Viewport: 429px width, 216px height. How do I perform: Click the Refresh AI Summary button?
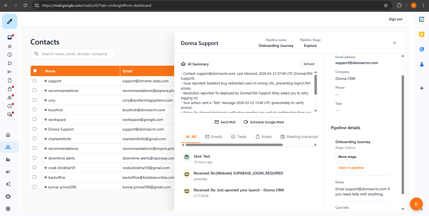[309, 64]
